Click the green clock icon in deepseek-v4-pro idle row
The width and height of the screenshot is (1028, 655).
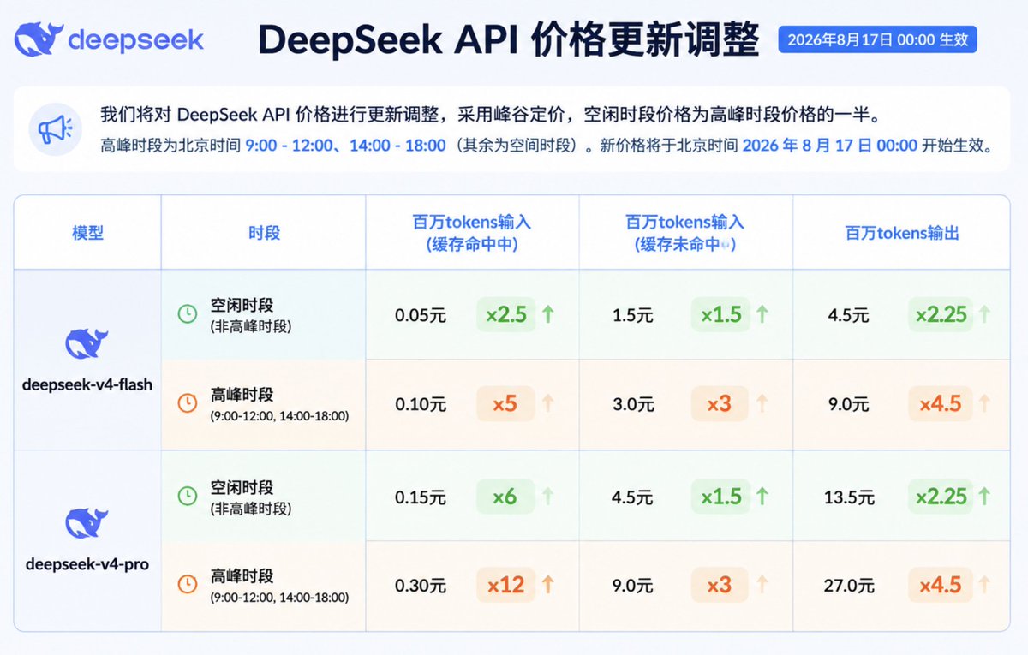coord(187,496)
